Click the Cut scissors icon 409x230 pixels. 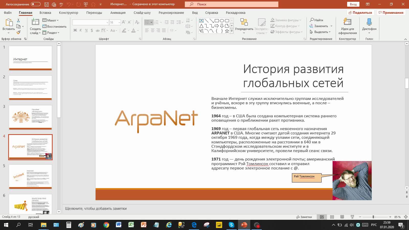coord(18,20)
